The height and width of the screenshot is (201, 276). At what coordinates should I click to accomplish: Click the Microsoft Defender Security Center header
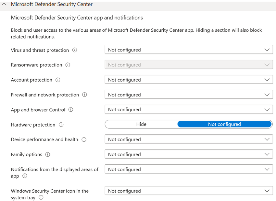(x=52, y=5)
